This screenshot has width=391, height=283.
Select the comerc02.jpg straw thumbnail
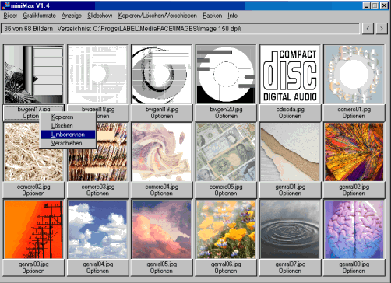[x=33, y=152]
